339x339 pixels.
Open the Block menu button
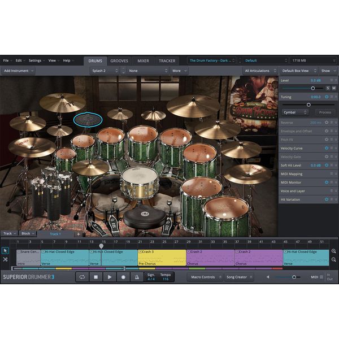click(x=28, y=233)
